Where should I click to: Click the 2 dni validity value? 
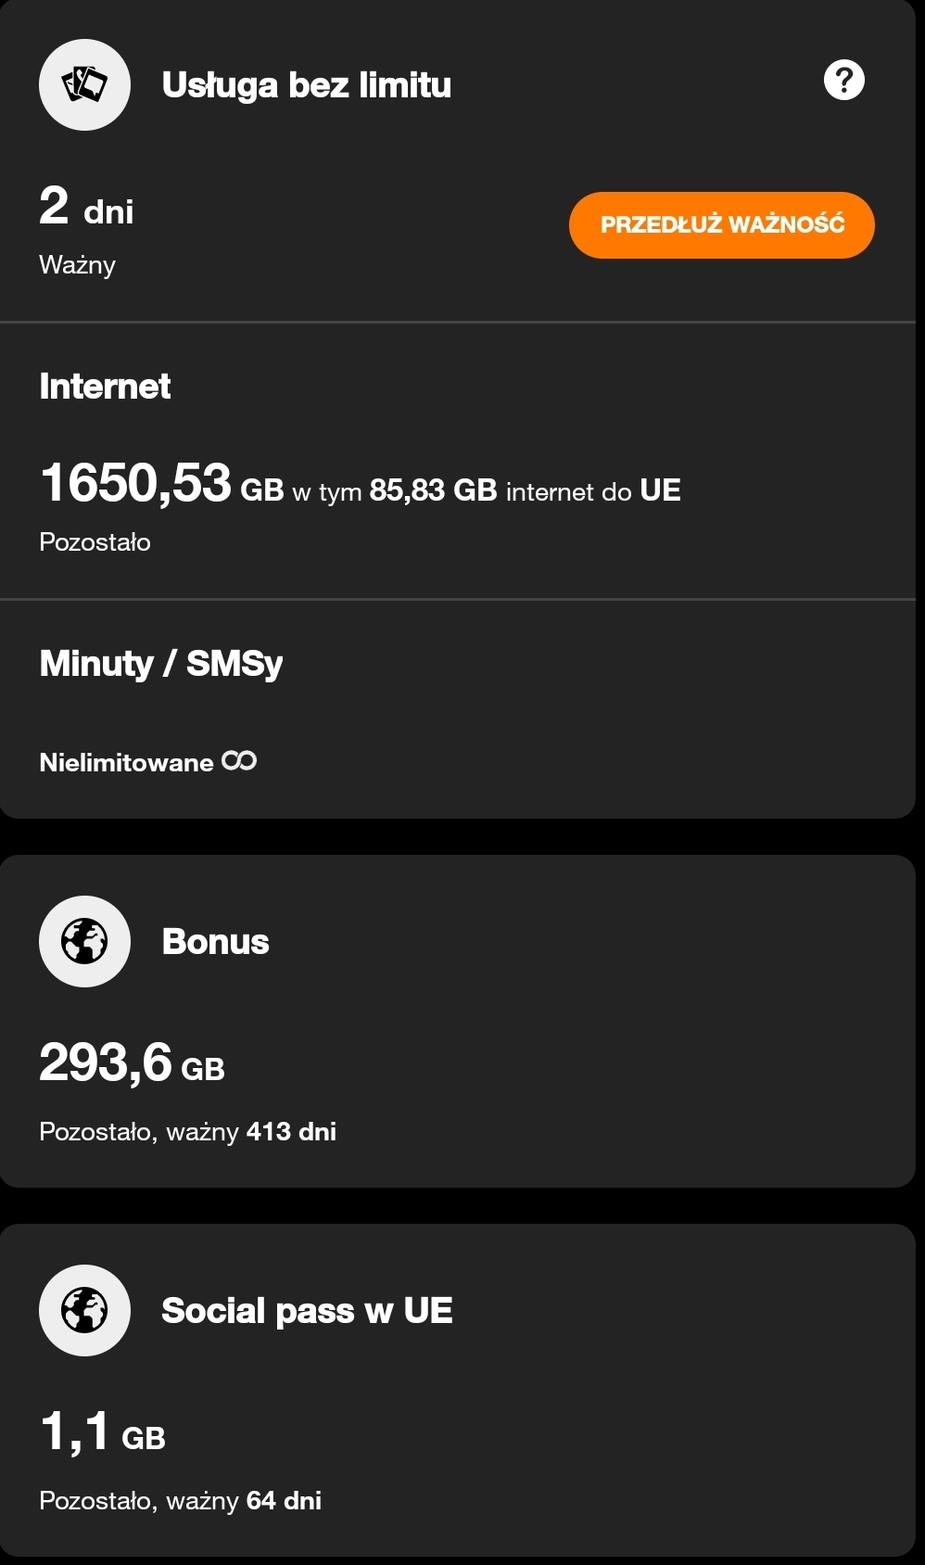click(86, 208)
